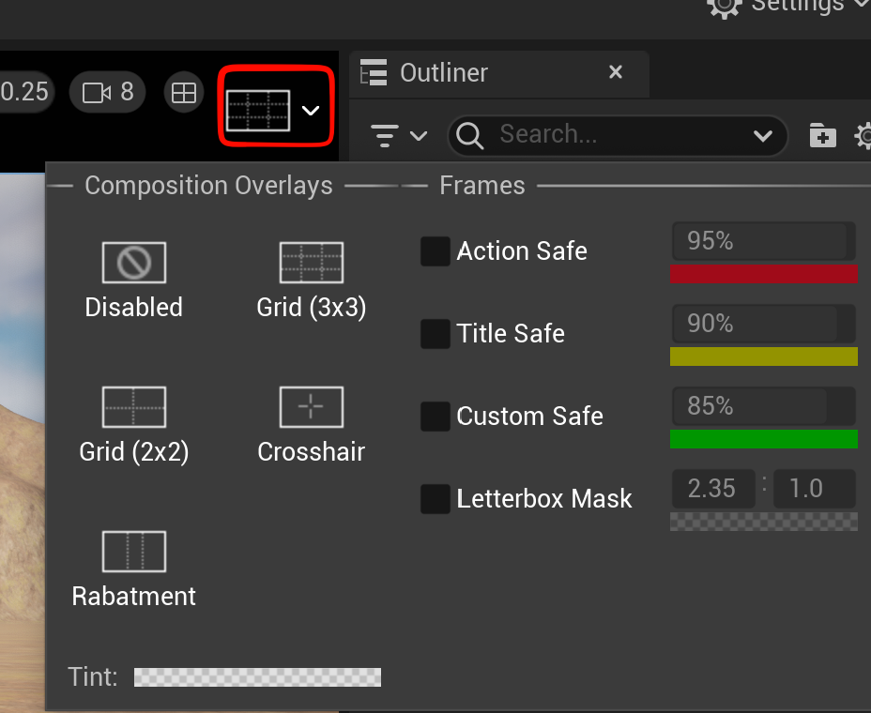Expand the Outliner filter dropdown

[x=400, y=136]
